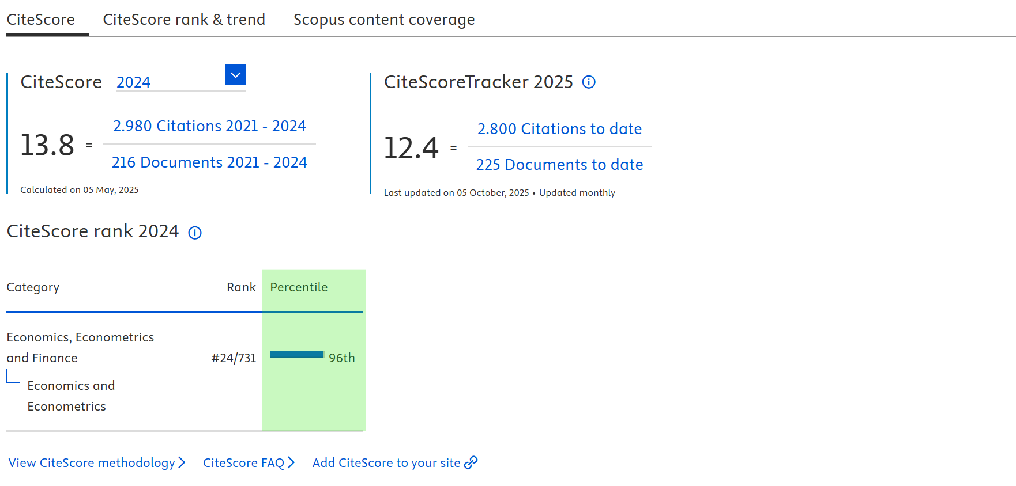
Task: Click the 2024 year selection field
Action: point(170,82)
